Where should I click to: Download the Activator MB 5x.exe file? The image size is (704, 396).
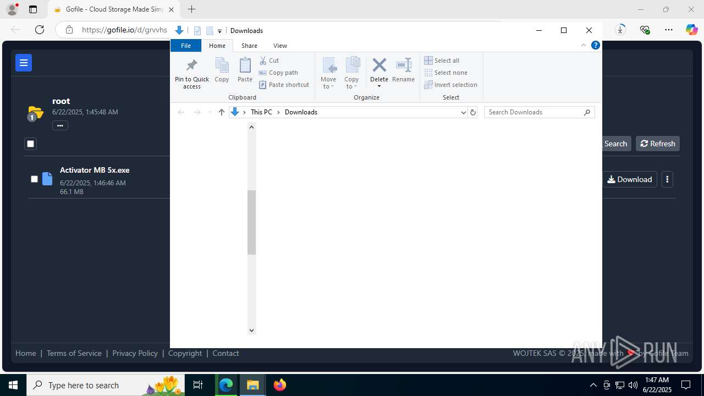point(630,179)
